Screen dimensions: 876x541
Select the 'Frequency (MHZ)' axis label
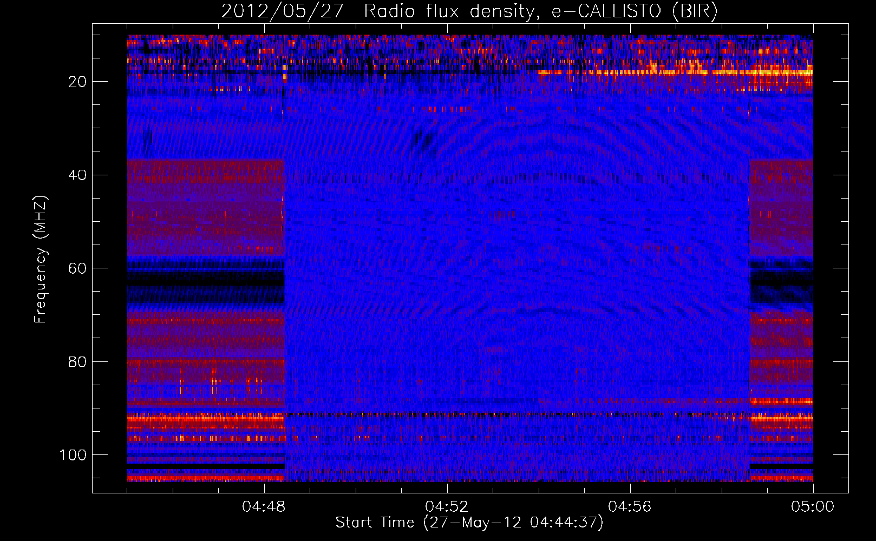click(41, 260)
